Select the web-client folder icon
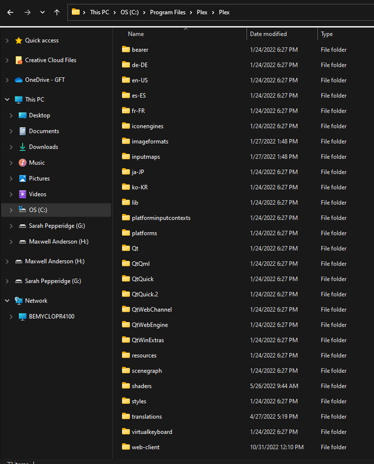374x464 pixels. (x=126, y=446)
